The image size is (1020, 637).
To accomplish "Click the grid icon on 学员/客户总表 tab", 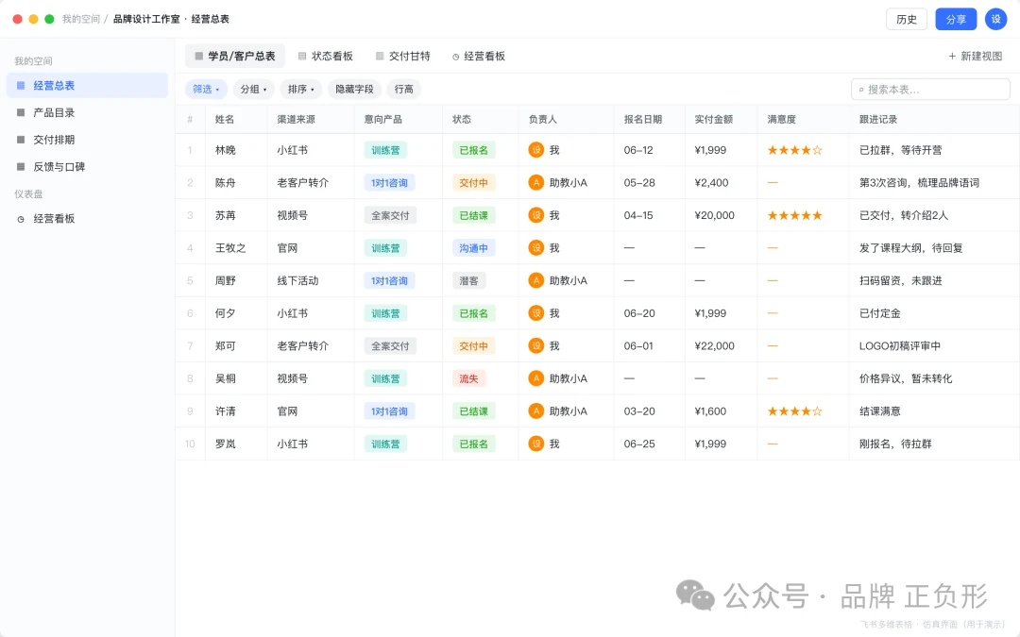I will (199, 56).
